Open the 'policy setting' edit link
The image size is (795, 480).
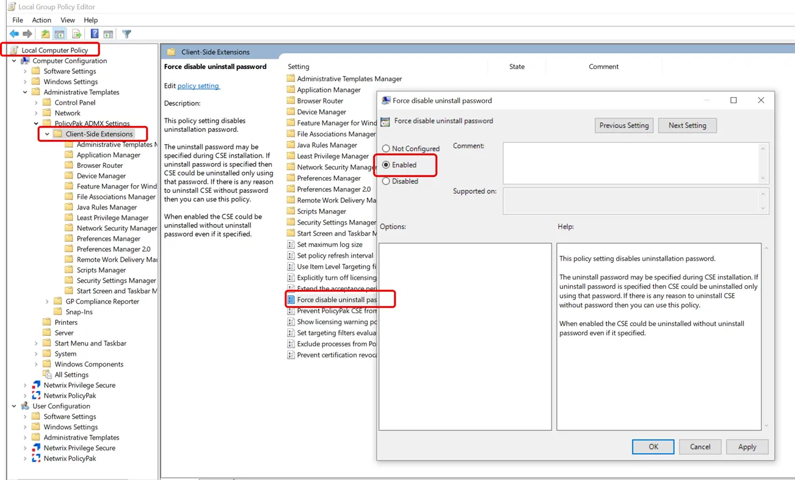click(x=198, y=86)
